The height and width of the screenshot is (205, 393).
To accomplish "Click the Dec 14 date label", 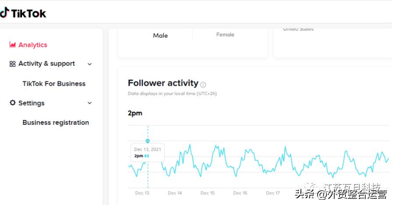I will coord(175,193).
